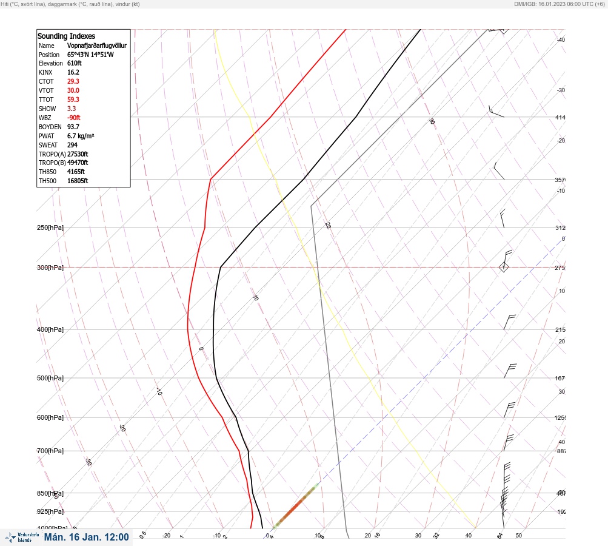Viewport: 608px width, 546px height.
Task: Click the CTOT value 29.3
Action: tap(73, 81)
